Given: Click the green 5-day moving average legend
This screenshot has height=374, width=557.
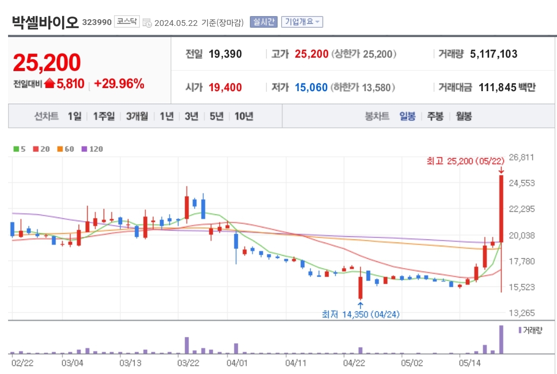Looking at the screenshot, I should (19, 149).
